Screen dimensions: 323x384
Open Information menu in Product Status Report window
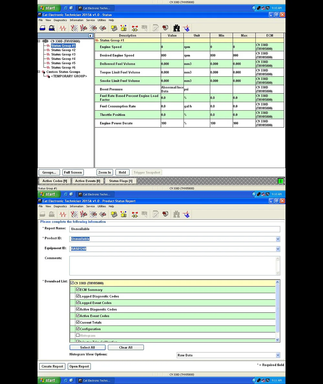(77, 206)
